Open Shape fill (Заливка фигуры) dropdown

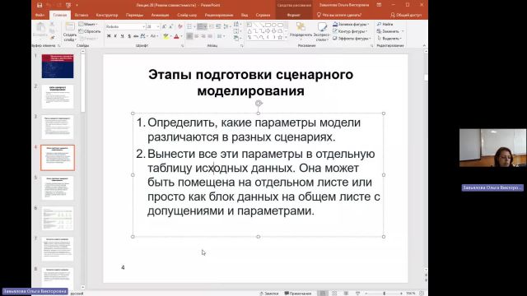tap(351, 24)
